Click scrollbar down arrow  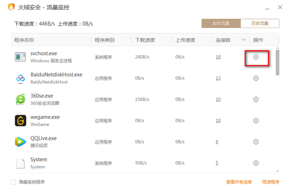tap(277, 171)
